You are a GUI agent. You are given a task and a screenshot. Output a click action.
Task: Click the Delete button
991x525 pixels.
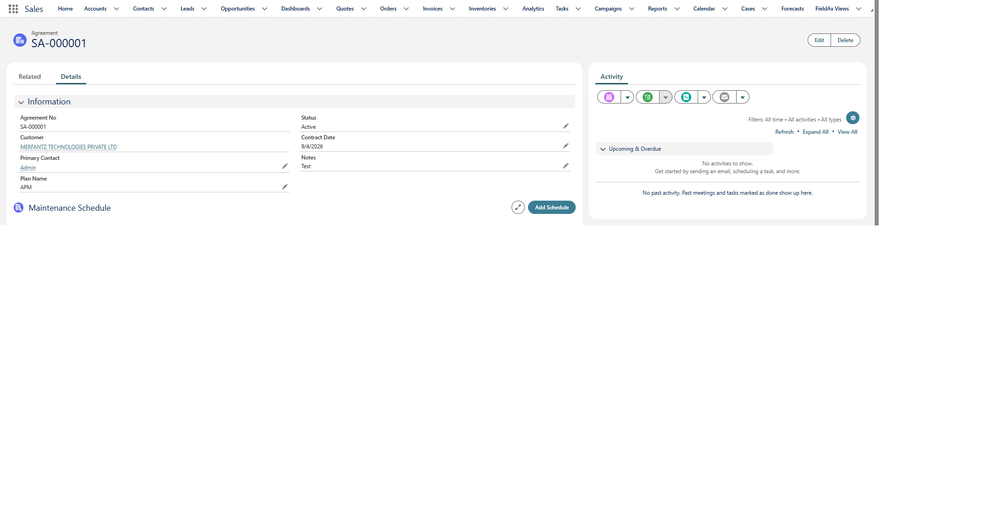point(845,40)
